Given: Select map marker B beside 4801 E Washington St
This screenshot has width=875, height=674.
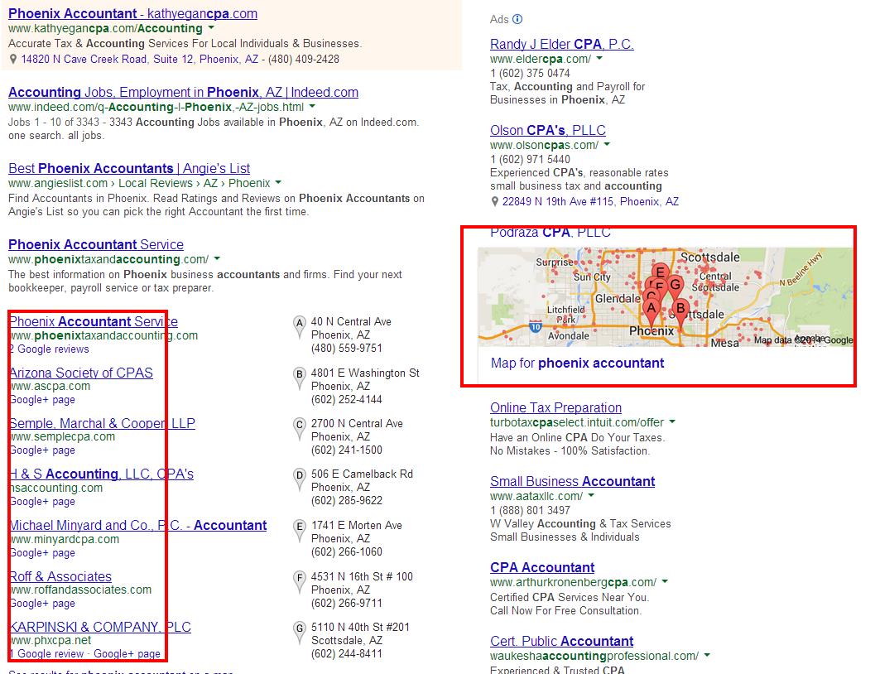Looking at the screenshot, I should pyautogui.click(x=300, y=378).
